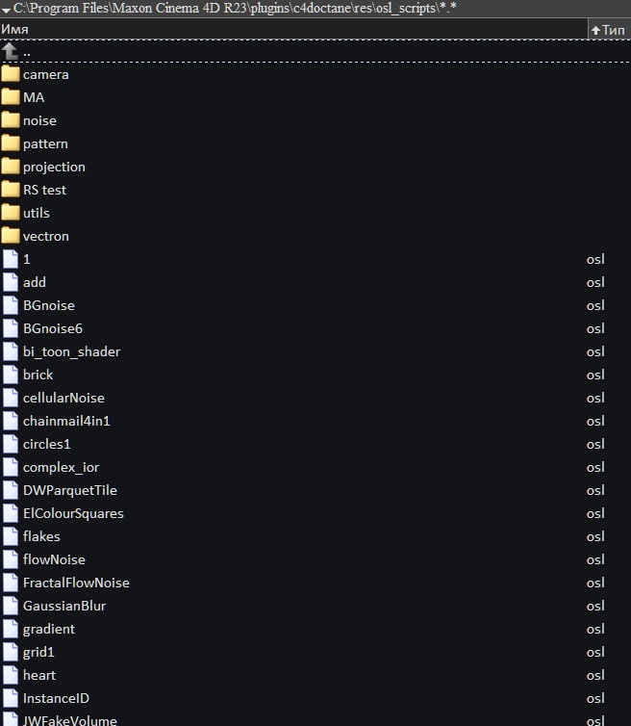Viewport: 631px width, 726px height.
Task: Click the osl type of brick row
Action: 595,375
